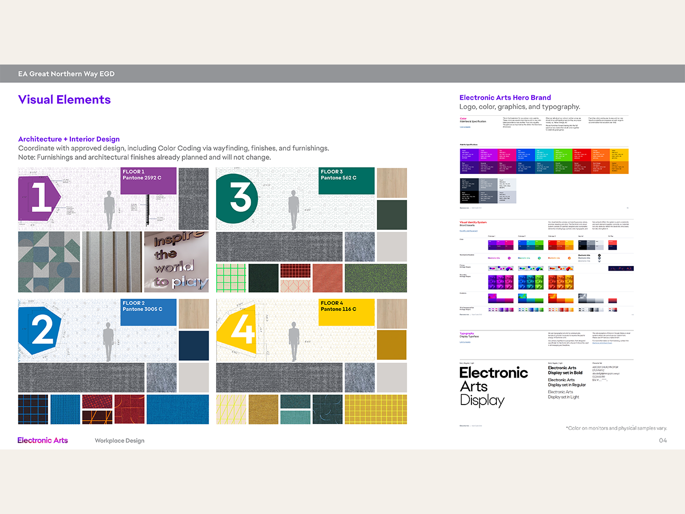The height and width of the screenshot is (514, 685).
Task: Select the navy blue solid swatch beside Floor 2
Action: point(194,345)
